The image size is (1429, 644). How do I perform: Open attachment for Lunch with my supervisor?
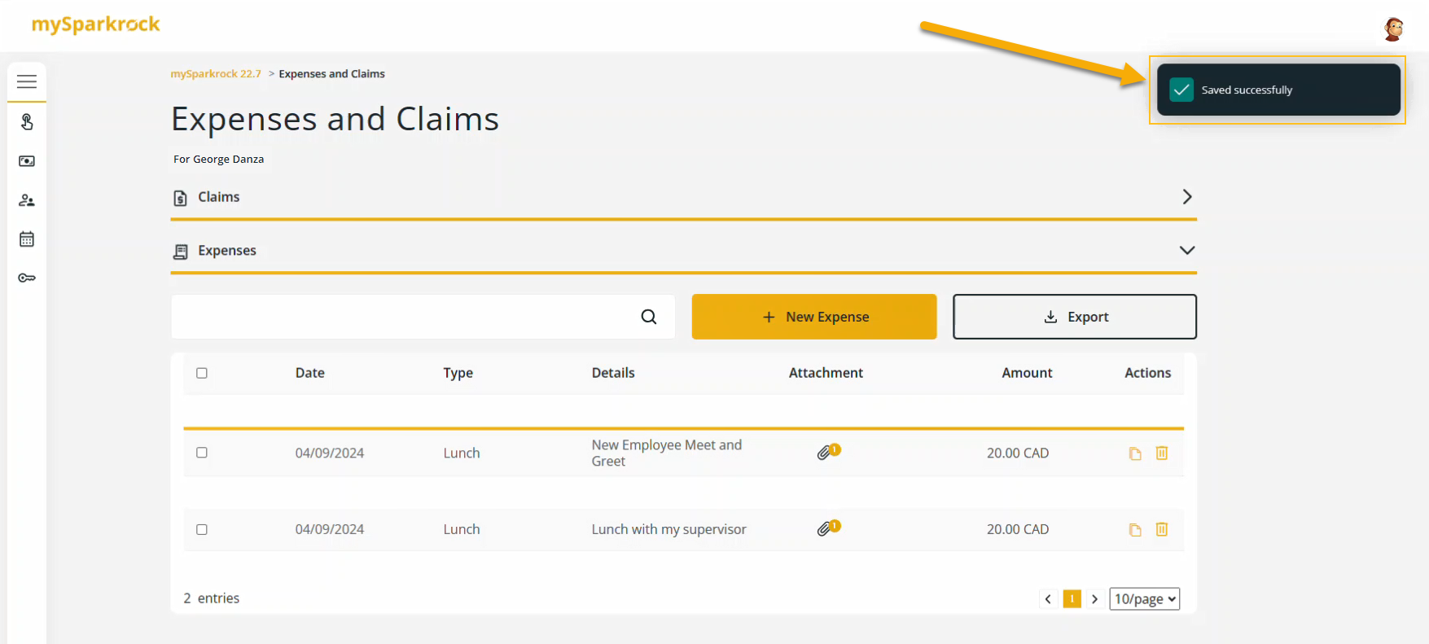pyautogui.click(x=827, y=529)
